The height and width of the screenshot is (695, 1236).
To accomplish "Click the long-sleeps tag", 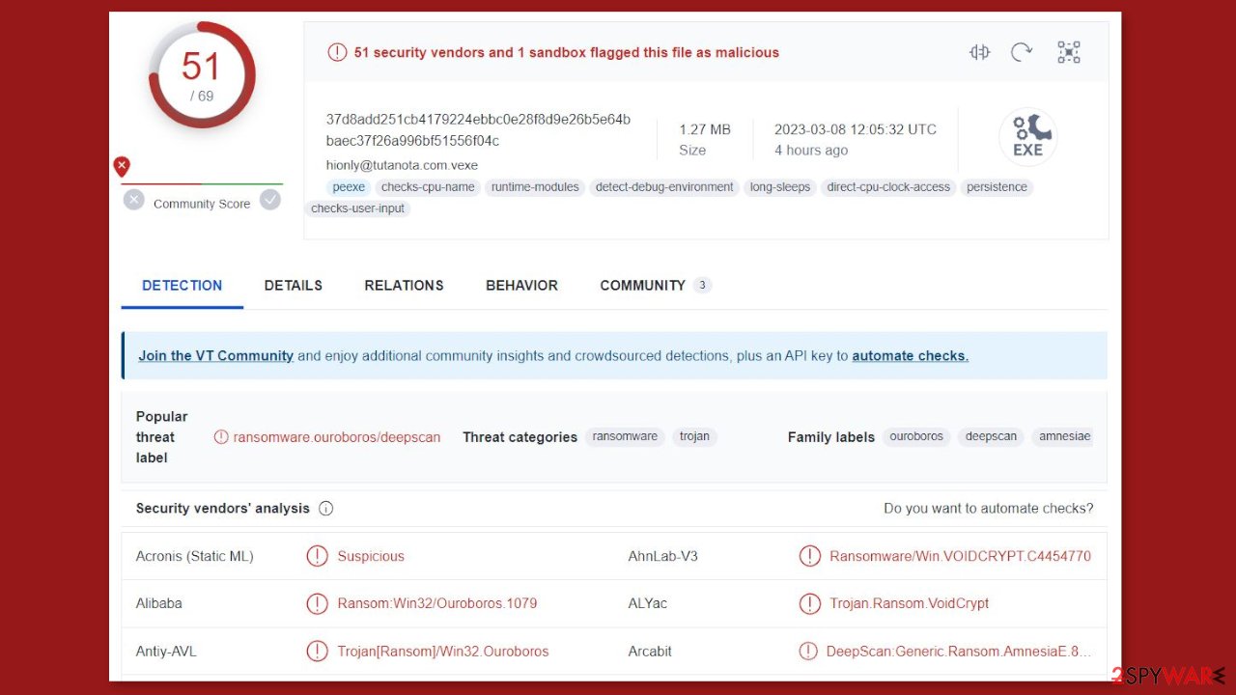I will point(780,187).
